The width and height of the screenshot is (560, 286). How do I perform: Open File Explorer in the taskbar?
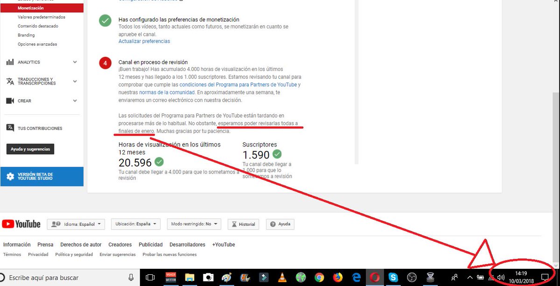189,278
